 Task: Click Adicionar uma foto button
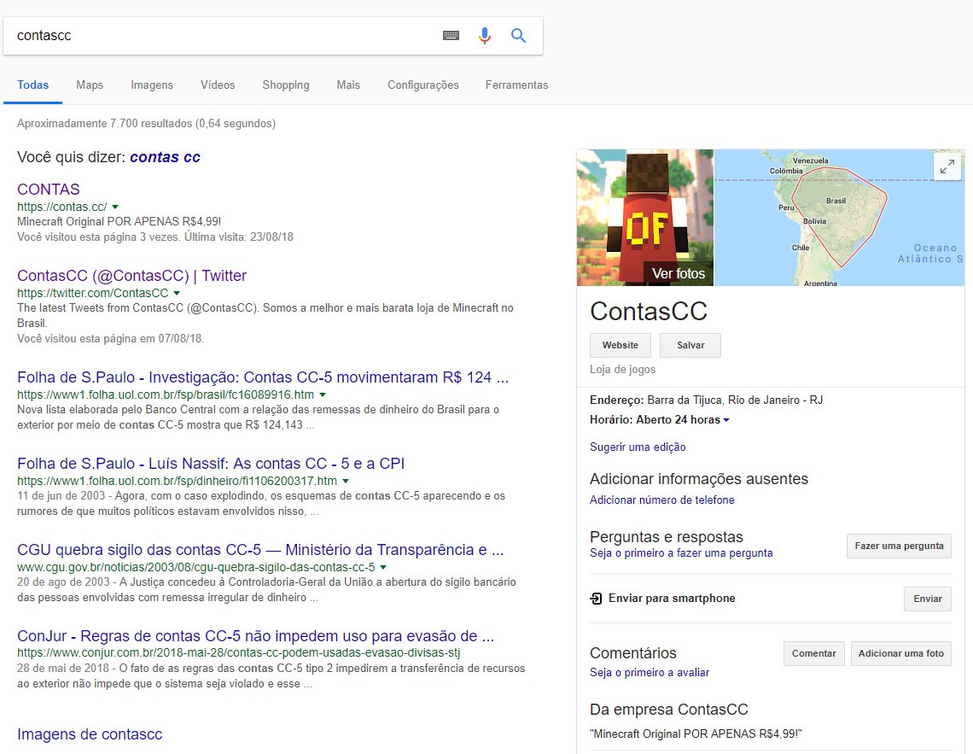[901, 653]
